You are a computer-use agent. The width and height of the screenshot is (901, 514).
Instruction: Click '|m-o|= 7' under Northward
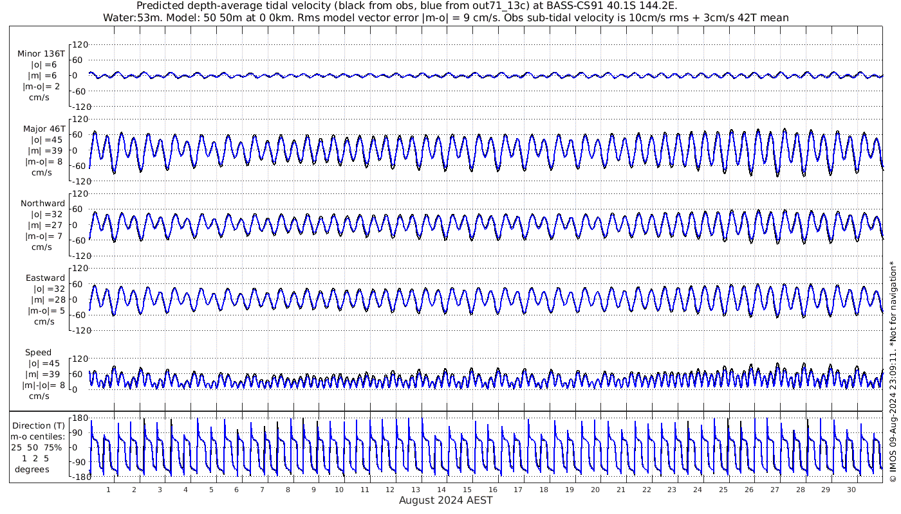coord(43,236)
